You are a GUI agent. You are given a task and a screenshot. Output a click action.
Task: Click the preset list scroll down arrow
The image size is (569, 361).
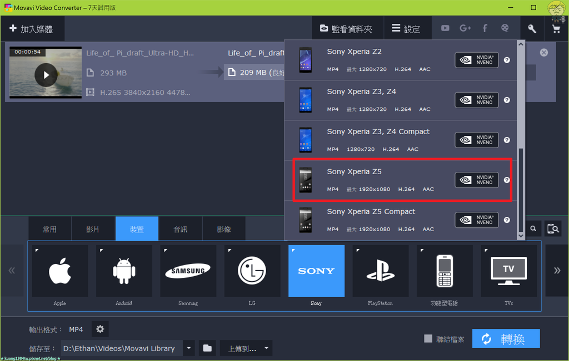click(521, 236)
